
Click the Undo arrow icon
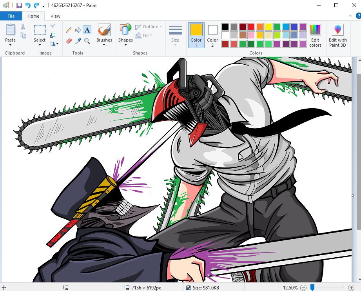click(28, 5)
